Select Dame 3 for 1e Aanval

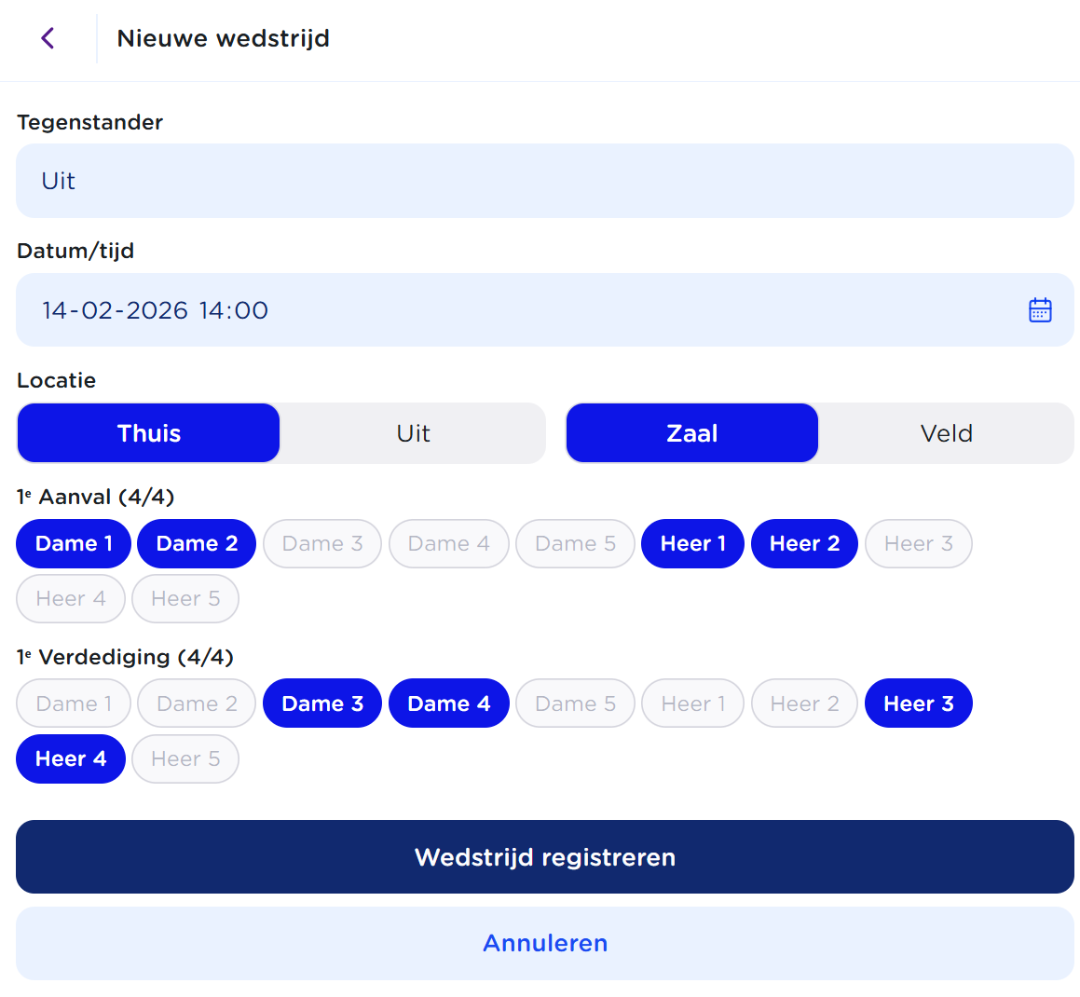click(321, 543)
